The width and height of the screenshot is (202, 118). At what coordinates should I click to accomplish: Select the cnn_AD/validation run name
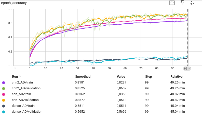(25, 100)
